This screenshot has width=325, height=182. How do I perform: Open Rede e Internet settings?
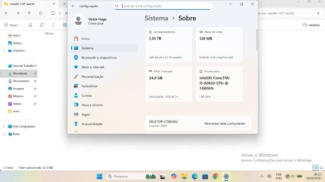point(104,67)
